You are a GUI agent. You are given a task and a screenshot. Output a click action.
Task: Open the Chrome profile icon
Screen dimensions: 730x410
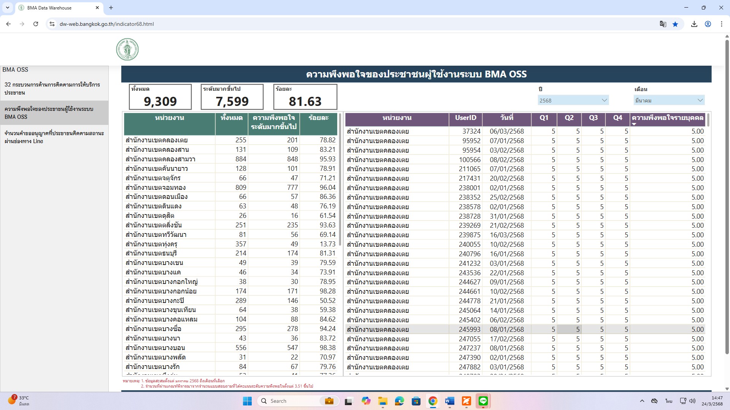[x=708, y=24]
